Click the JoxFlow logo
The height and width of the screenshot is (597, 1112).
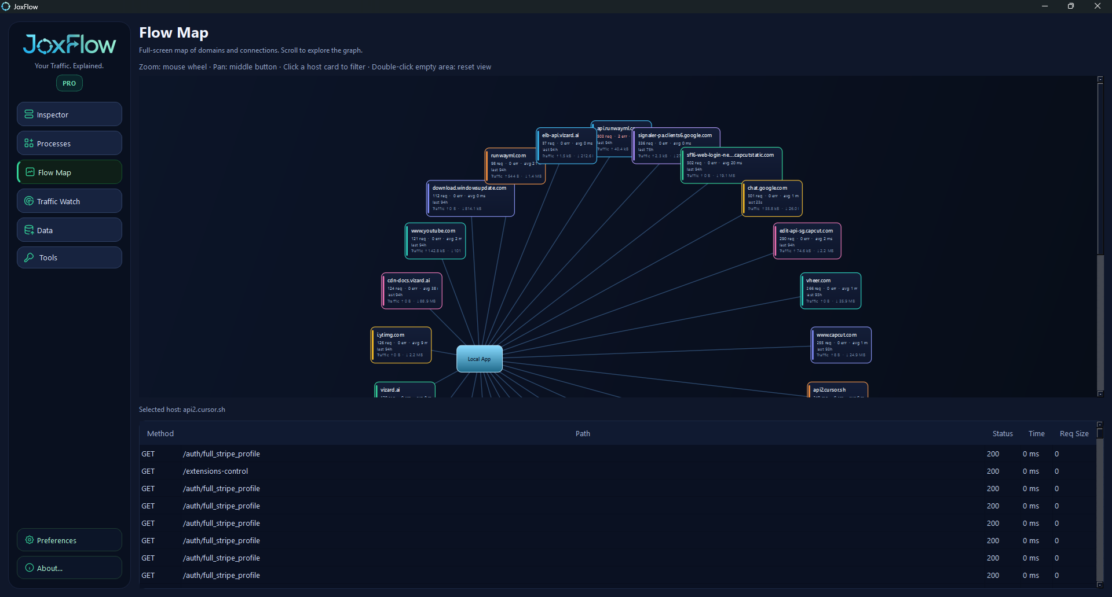click(69, 45)
